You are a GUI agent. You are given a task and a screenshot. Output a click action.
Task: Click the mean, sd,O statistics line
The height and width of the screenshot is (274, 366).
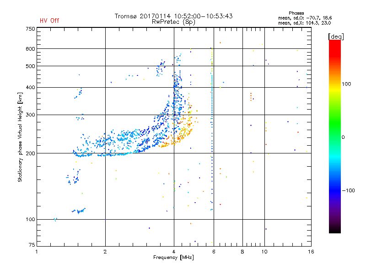305,18
